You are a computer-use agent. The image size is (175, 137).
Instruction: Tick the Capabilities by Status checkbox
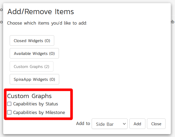9,104
